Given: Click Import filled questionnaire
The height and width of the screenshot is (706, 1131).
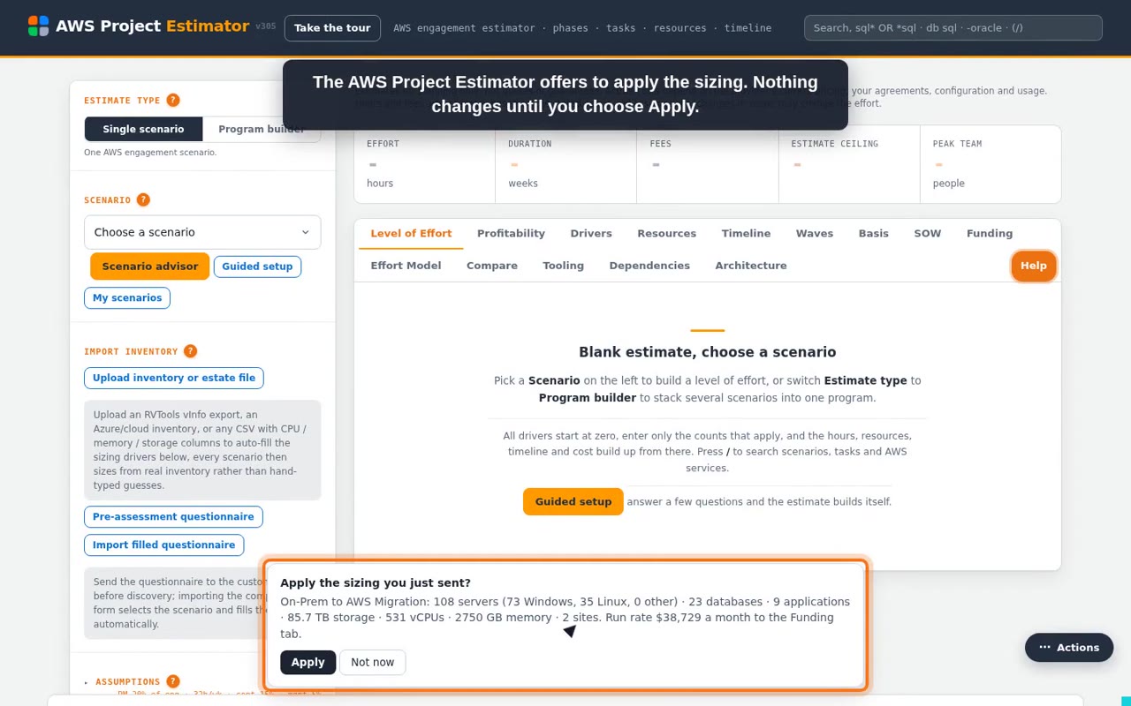Looking at the screenshot, I should (x=164, y=545).
